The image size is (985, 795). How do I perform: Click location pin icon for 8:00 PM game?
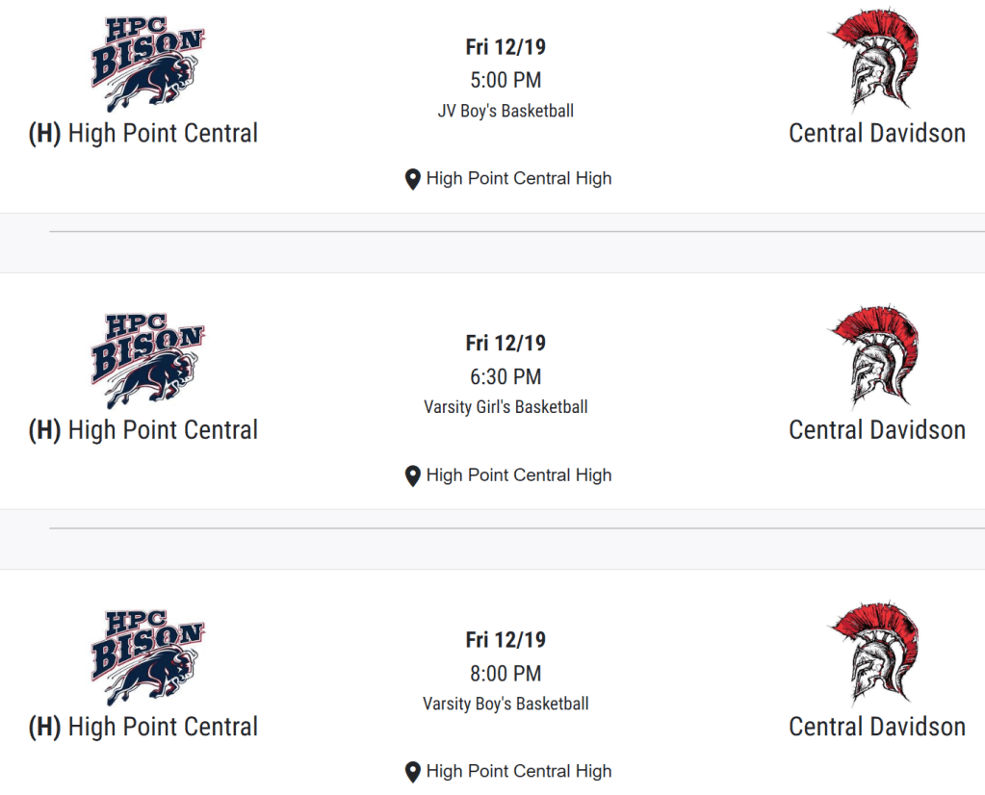pos(412,772)
